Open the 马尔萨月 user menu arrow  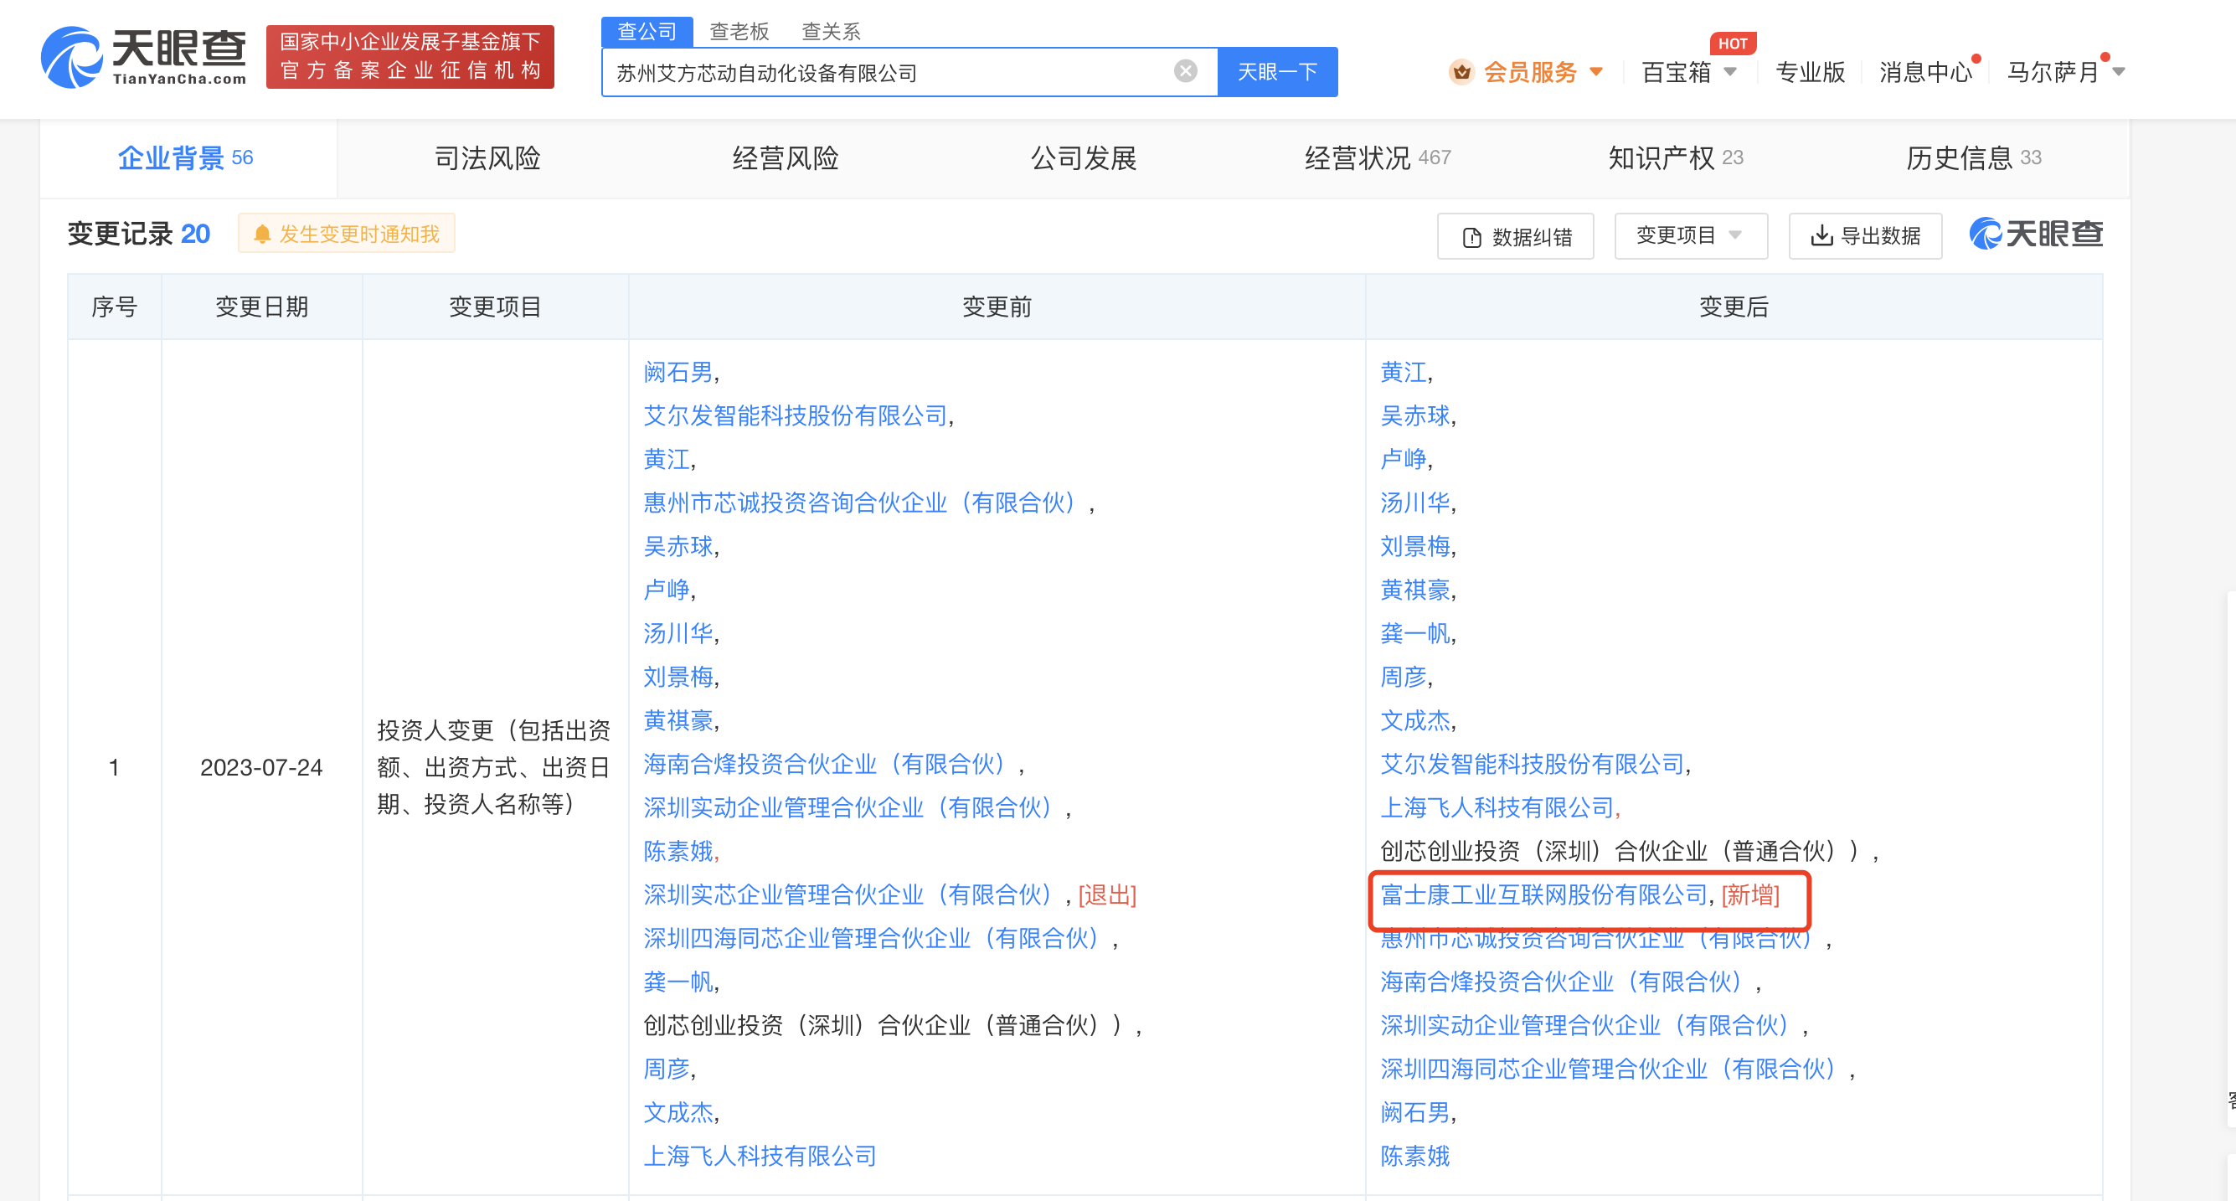pyautogui.click(x=2118, y=72)
